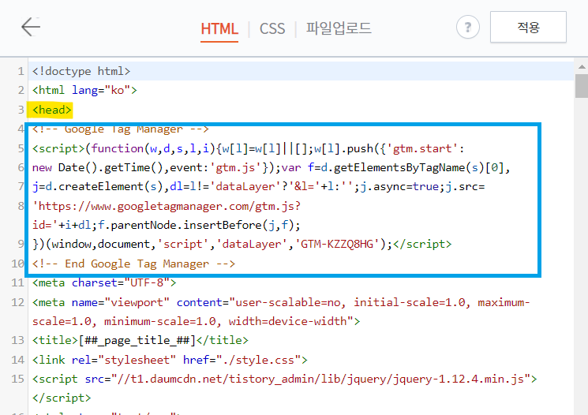Image resolution: width=588 pixels, height=415 pixels.
Task: Click the googletagmanager.com/gtm.js URL text
Action: [x=167, y=206]
